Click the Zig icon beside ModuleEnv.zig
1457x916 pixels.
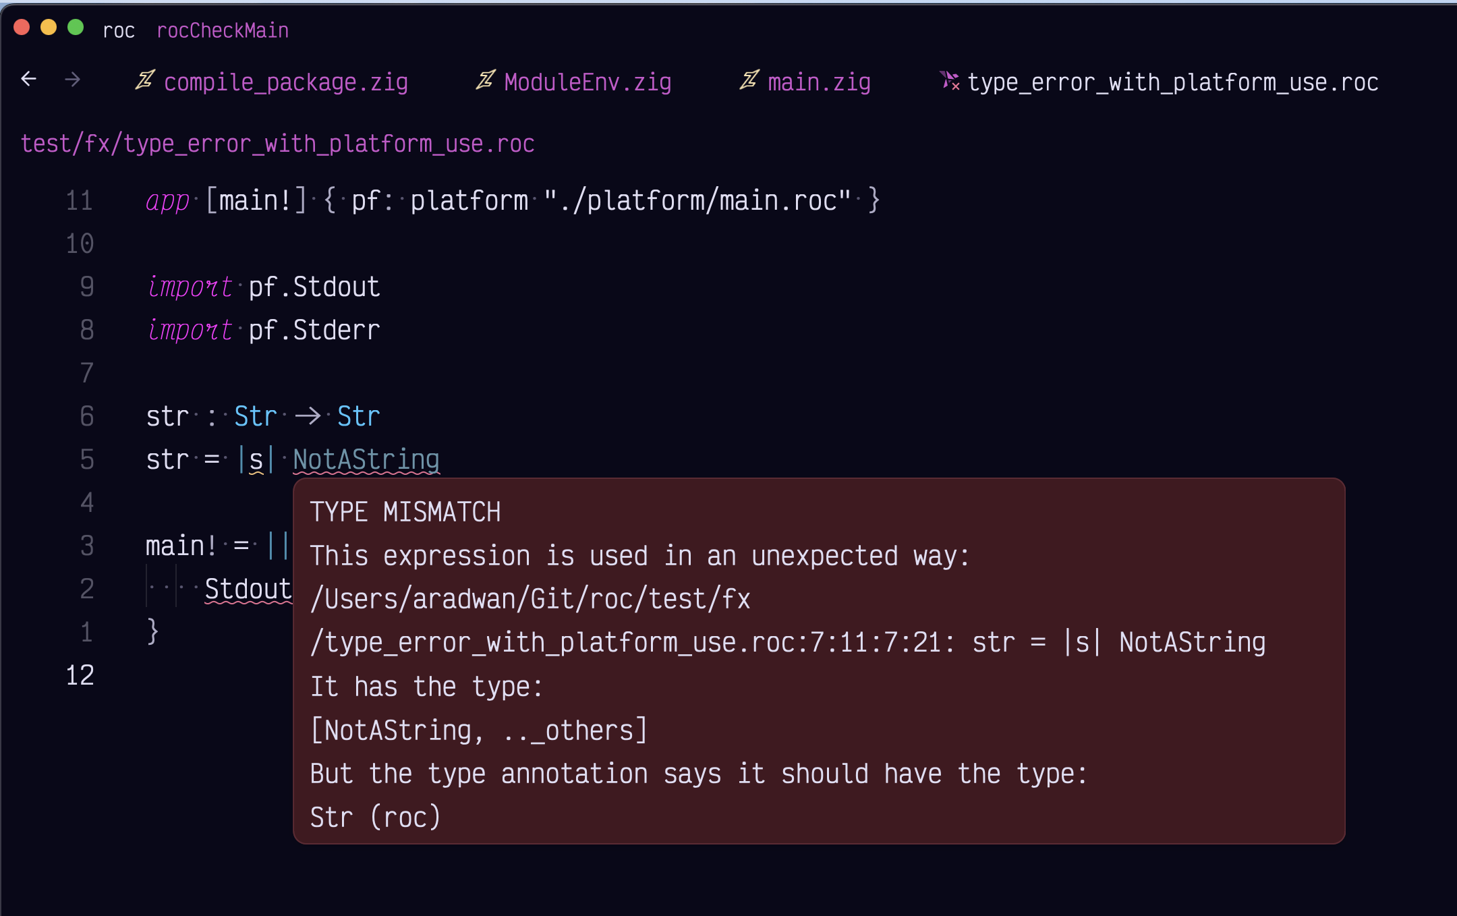486,80
